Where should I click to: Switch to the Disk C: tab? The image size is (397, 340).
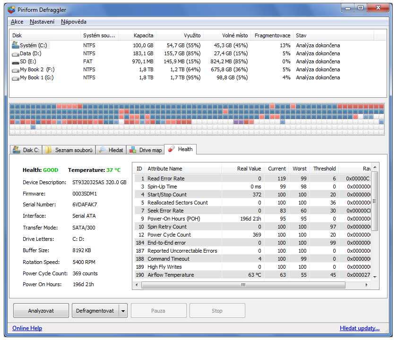coord(26,150)
